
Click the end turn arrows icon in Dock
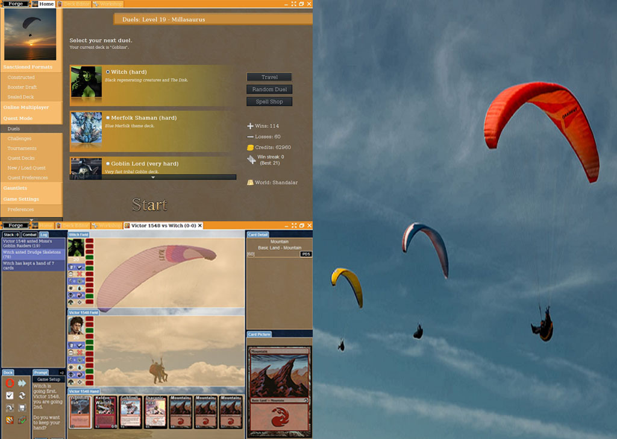(x=22, y=383)
